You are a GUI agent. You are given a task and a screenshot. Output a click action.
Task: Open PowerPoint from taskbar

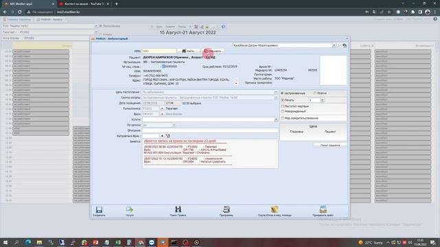pyautogui.click(x=96, y=242)
